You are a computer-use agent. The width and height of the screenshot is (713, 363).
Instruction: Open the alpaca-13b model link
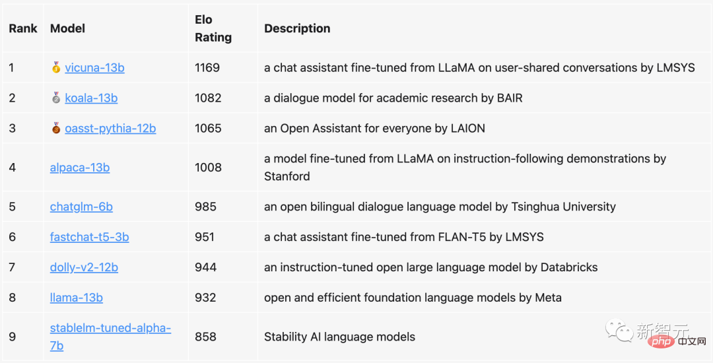80,167
